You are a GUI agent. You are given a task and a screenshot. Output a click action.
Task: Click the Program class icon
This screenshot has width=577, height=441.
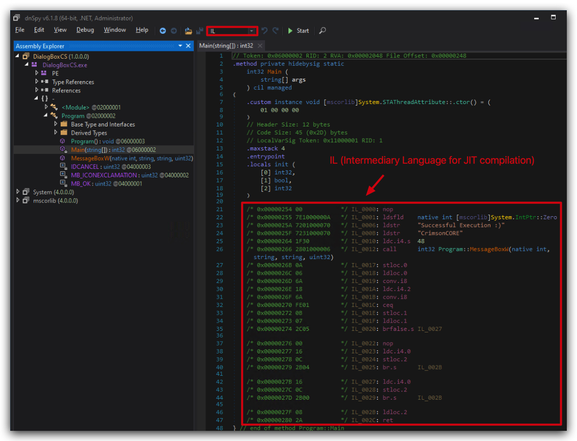click(x=55, y=116)
